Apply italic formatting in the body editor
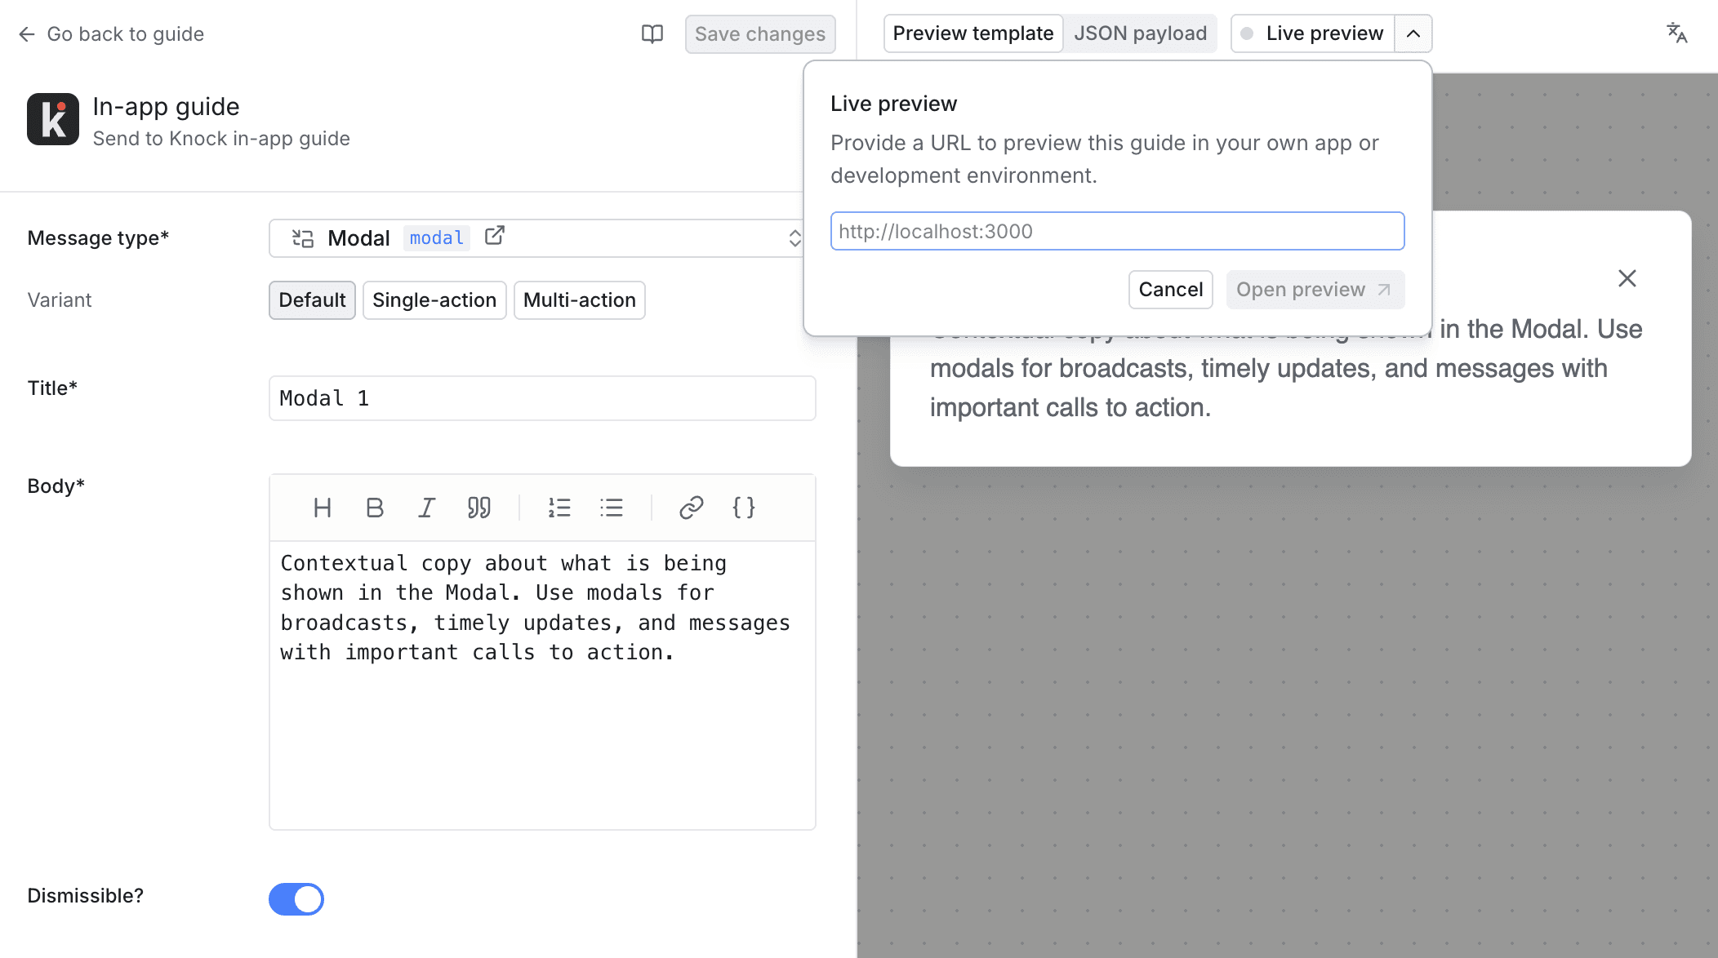Screen dimensions: 1718x958 pyautogui.click(x=427, y=508)
